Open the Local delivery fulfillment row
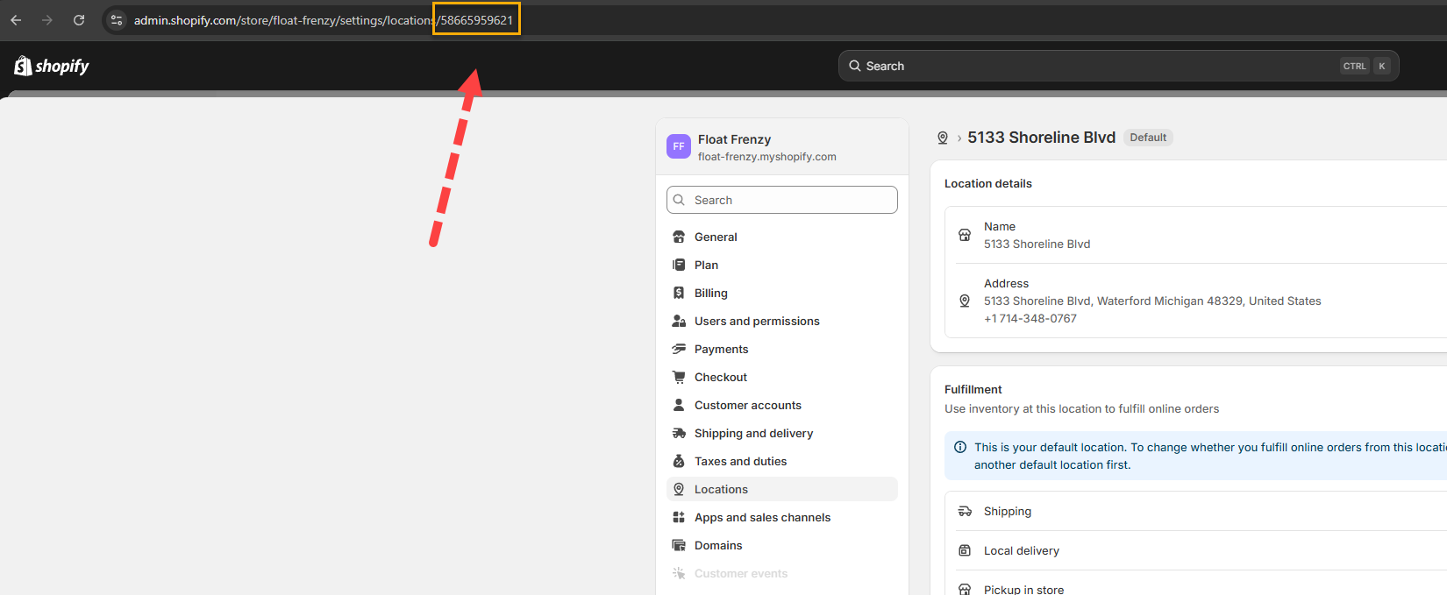 coord(1021,550)
